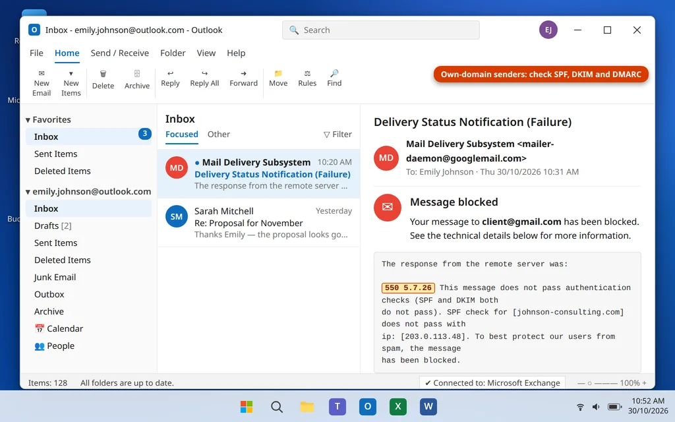Open Microsoft Teams from taskbar
Viewport: 675px width, 422px height.
(337, 406)
